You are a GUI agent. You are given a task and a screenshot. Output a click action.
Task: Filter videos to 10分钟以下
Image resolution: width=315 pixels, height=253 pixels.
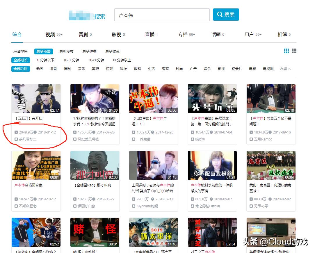click(45, 60)
